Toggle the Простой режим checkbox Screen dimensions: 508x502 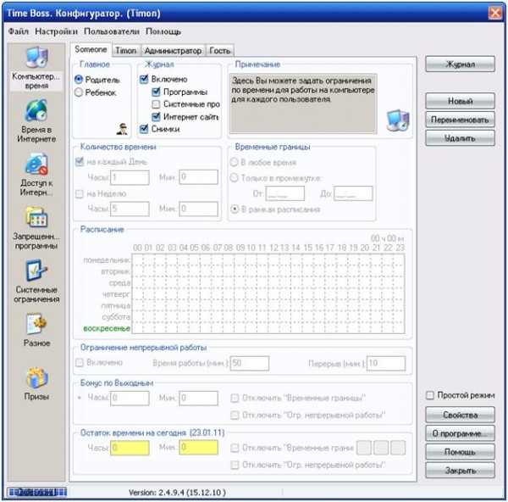point(430,395)
